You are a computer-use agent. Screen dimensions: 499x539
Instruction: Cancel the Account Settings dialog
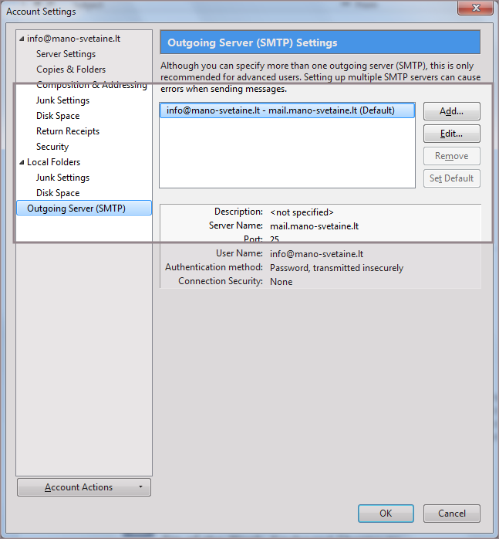451,513
